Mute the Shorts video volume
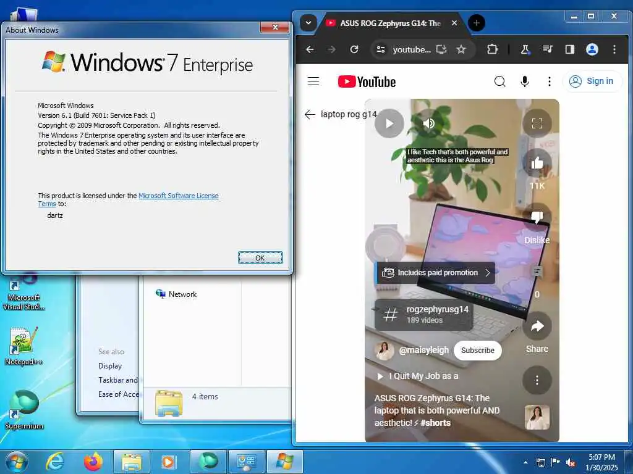 coord(429,123)
